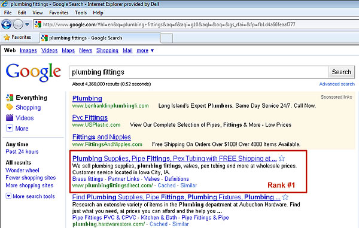Viewport: 359px width, 228px height.
Task: Click the Videos text filter in sidebar
Action: [25, 118]
